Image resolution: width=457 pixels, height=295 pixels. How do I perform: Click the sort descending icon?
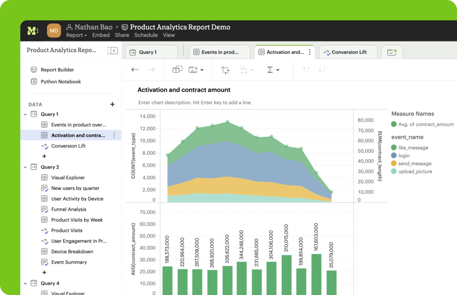tap(322, 70)
